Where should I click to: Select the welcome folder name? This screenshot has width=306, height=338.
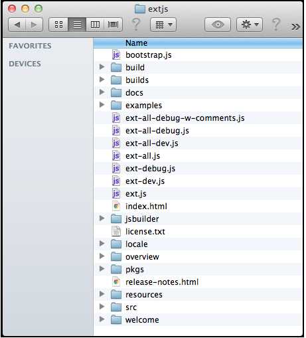pyautogui.click(x=142, y=320)
